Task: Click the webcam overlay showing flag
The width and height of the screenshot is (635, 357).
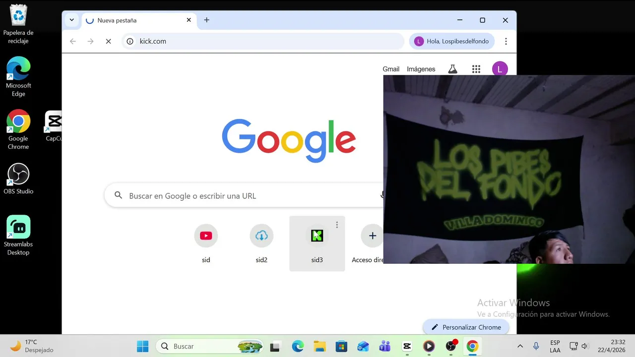Action: tap(509, 169)
